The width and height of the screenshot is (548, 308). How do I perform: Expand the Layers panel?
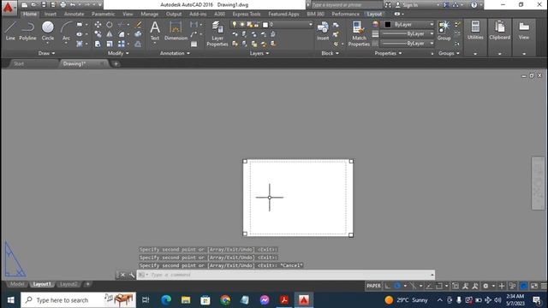[259, 53]
